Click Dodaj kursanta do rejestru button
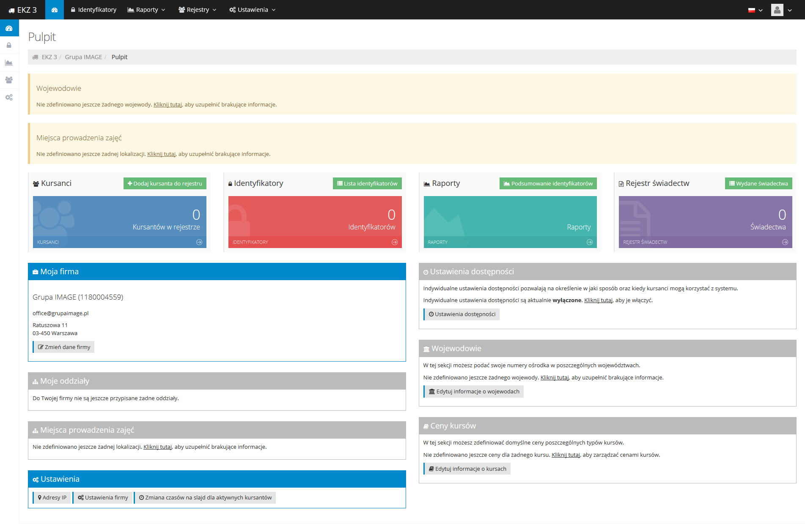 coord(165,183)
